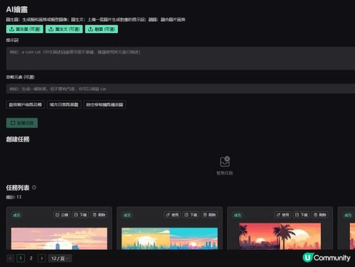Click the 成功 status badge on first card
The image size is (355, 267).
(17, 215)
